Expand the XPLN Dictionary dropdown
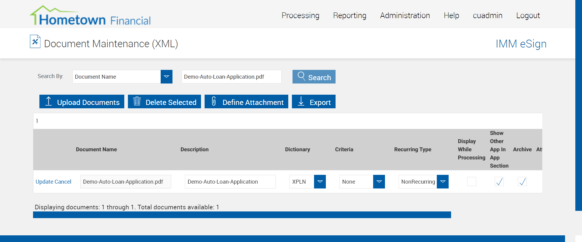Viewport: 582px width, 242px height. 320,182
